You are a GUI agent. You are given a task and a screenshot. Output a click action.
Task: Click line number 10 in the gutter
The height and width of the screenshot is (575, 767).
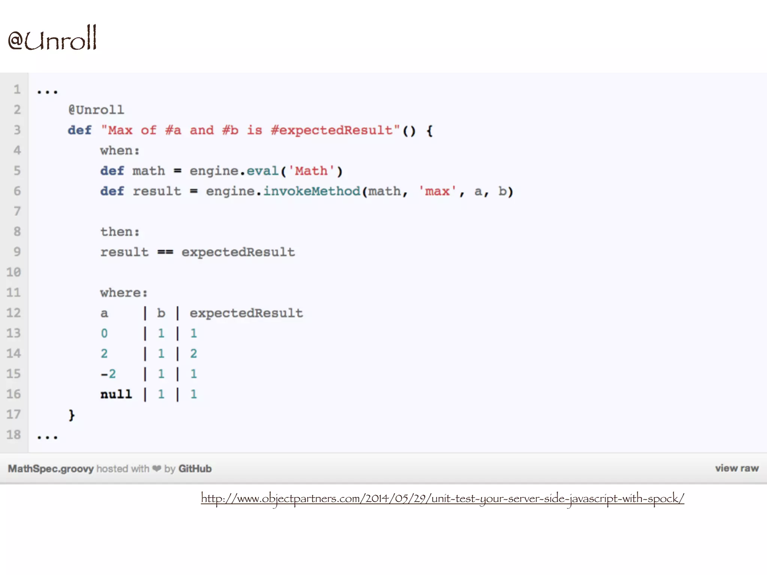click(13, 272)
